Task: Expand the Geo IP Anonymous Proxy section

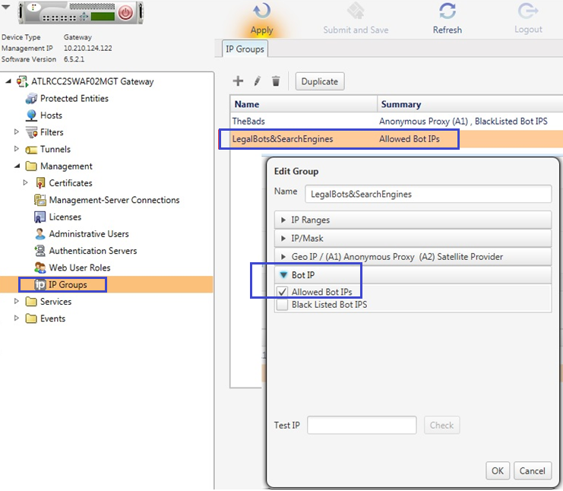Action: click(283, 256)
